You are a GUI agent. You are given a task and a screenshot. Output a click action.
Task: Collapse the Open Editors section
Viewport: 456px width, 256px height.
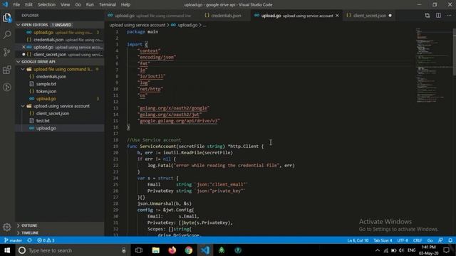pos(60,25)
